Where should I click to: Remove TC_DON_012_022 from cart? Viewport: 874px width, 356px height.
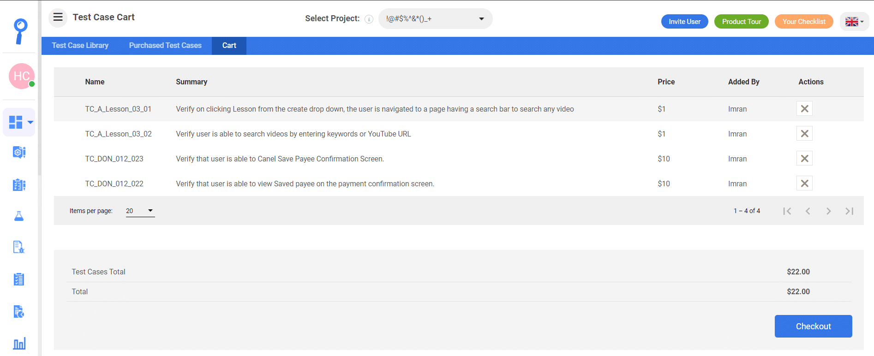(804, 184)
